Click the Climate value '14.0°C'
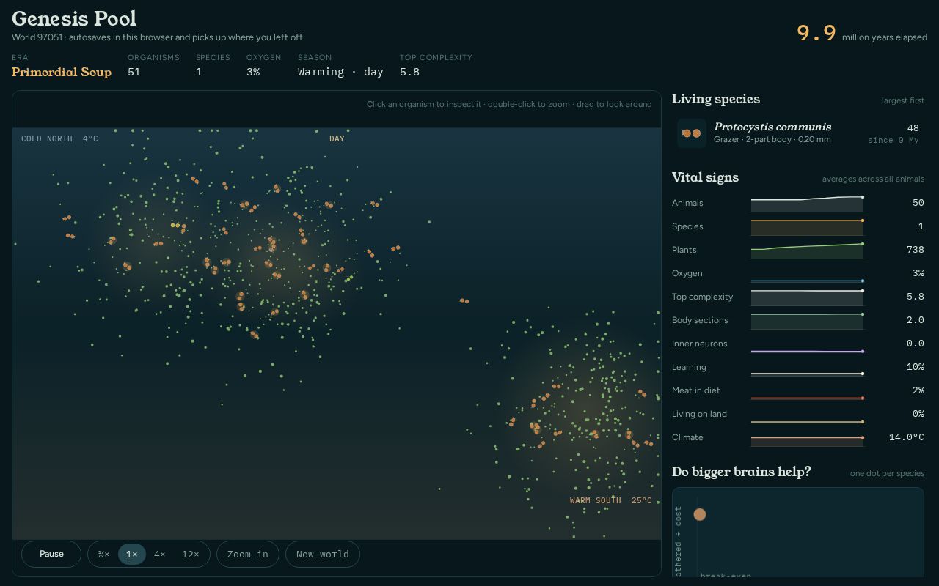 coord(906,437)
